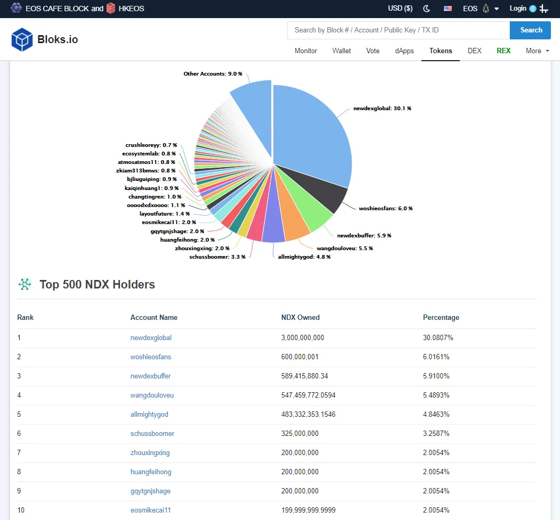Click the '589,415,880.34' NDX value

(304, 376)
